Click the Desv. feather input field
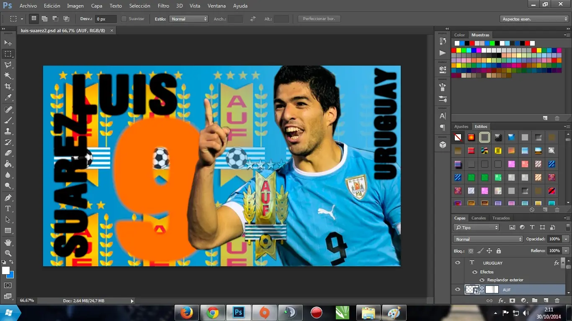Screen dimensions: 572x321 105,19
